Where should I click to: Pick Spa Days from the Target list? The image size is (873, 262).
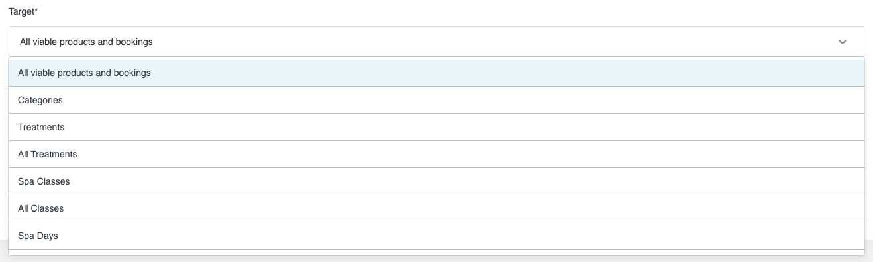click(436, 236)
